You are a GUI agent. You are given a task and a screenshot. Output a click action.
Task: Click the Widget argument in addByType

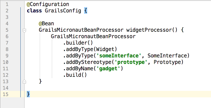[x=105, y=49]
